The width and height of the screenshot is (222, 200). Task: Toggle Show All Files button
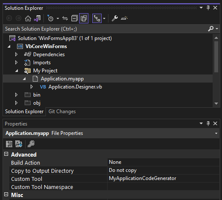[84, 18]
